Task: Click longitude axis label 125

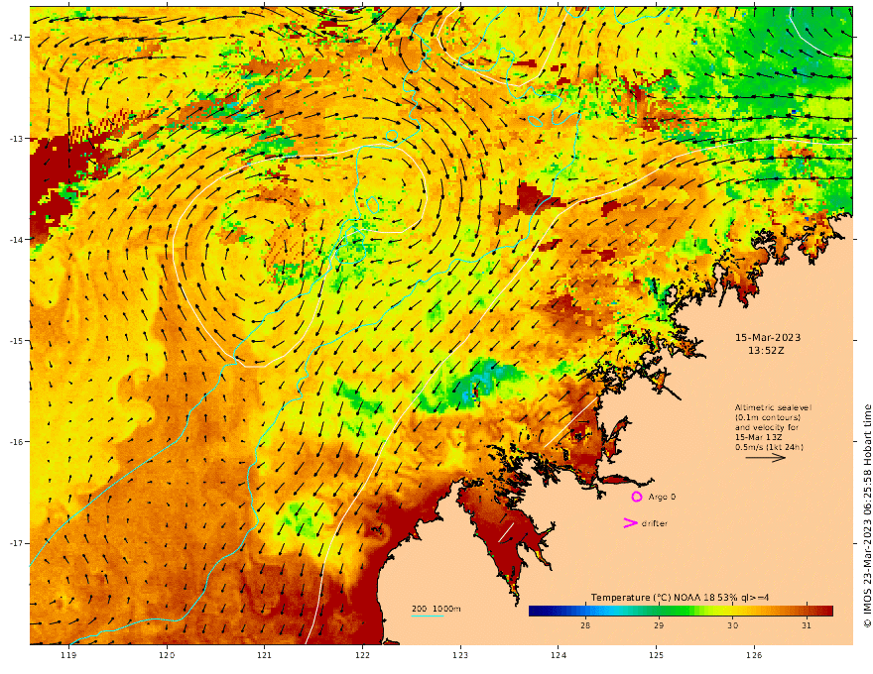Action: 657,655
